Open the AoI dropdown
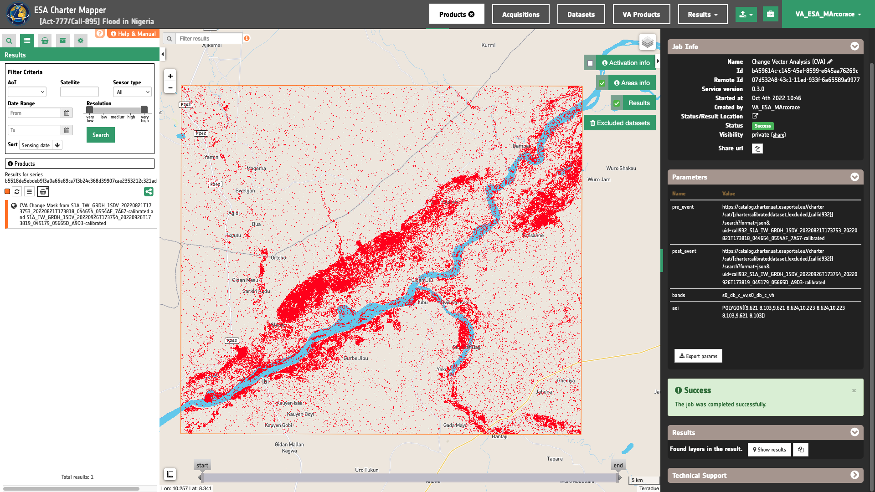875x492 pixels. point(27,92)
